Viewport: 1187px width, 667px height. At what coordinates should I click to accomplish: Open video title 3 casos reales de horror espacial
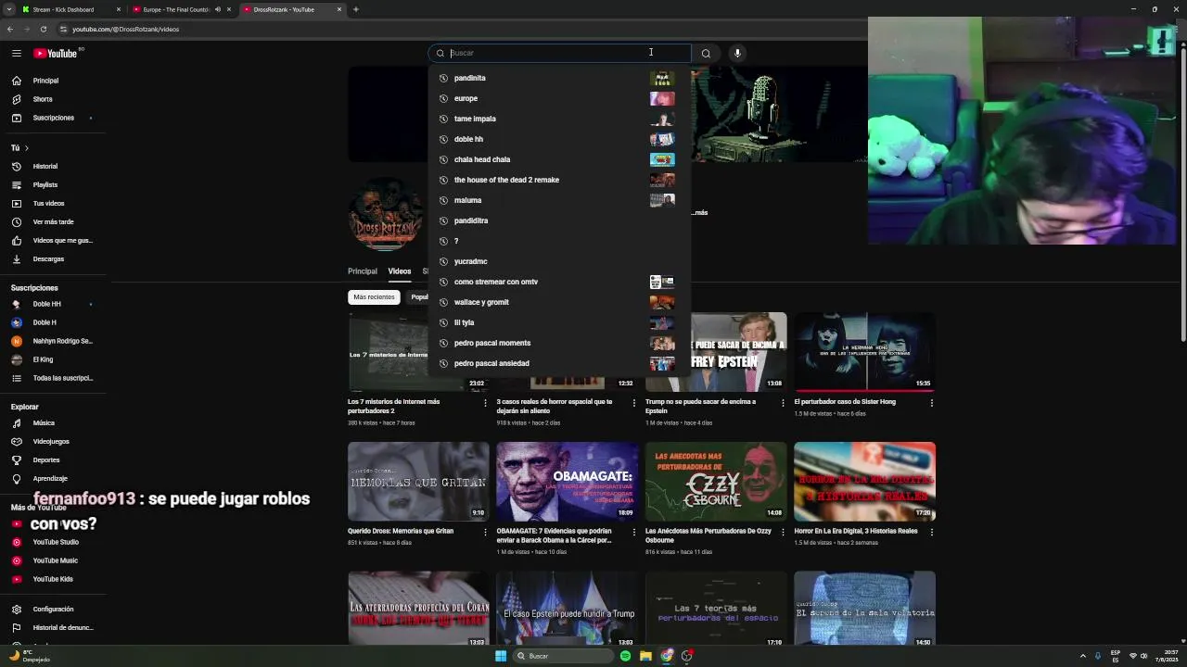[x=555, y=406]
